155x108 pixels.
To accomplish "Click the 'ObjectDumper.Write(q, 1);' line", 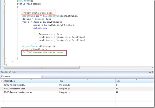I will 40,46.
